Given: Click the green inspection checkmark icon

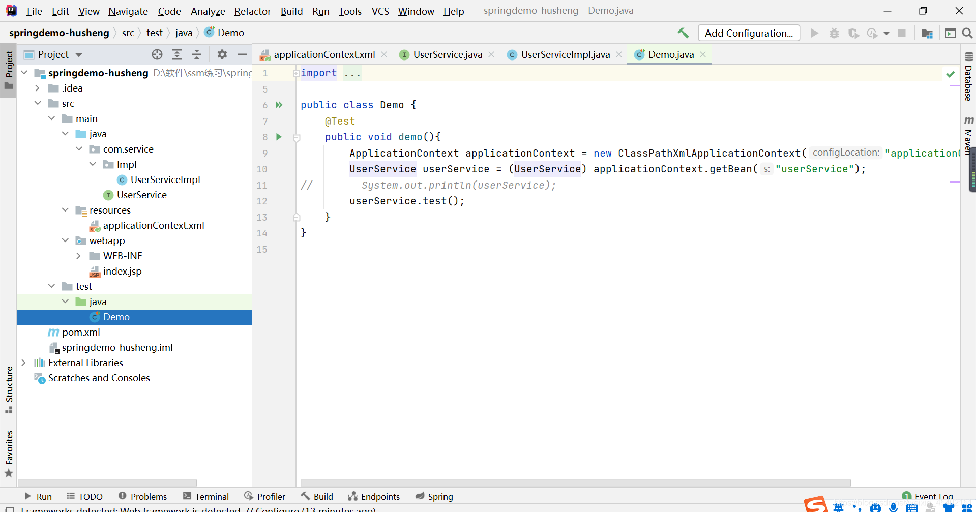Looking at the screenshot, I should tap(950, 74).
